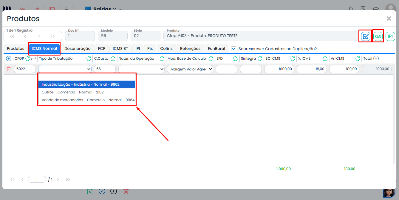
Task: Click the green ICMS button icon
Action: (x=378, y=36)
